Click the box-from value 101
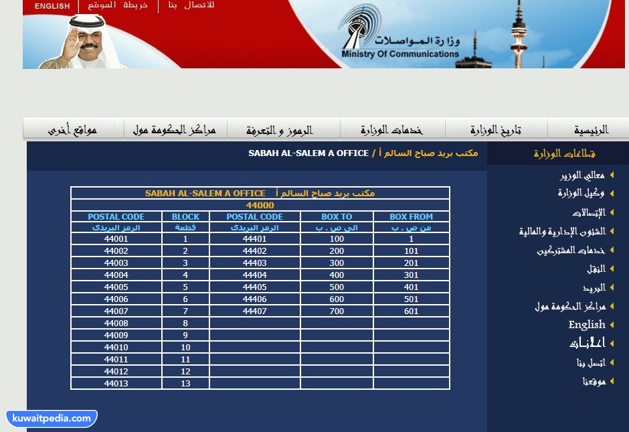Screen dimensions: 629x432 click(x=411, y=251)
